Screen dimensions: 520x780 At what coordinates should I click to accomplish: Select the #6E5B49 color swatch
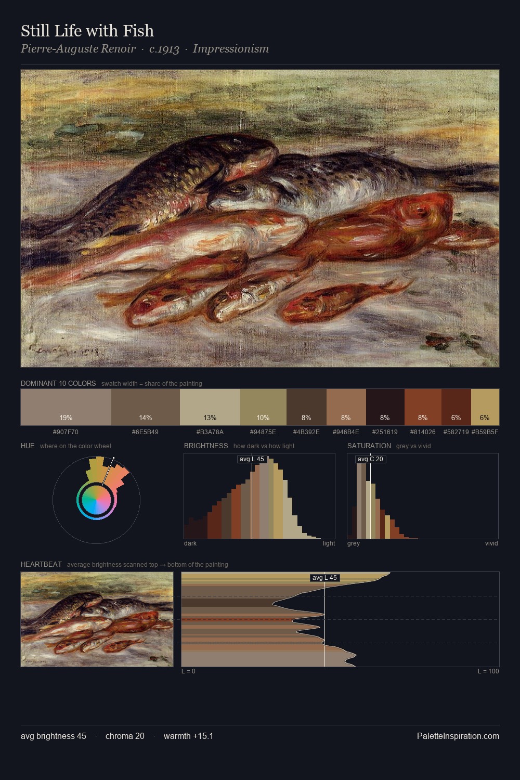[x=146, y=407]
